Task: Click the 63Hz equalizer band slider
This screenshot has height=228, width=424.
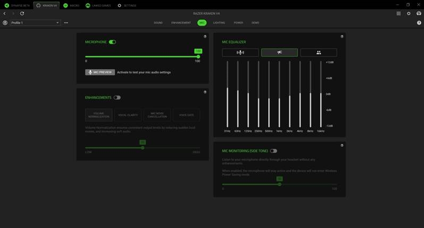Action: (x=238, y=94)
